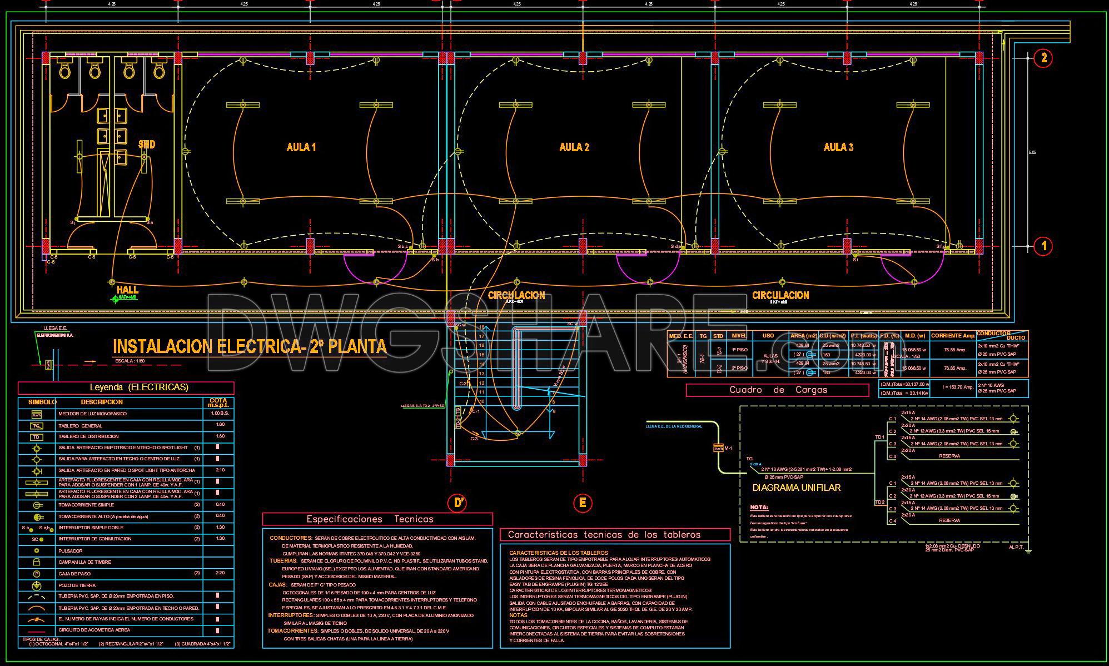Click Caracteristicas tecnicas de los tableros heading

coord(605,535)
